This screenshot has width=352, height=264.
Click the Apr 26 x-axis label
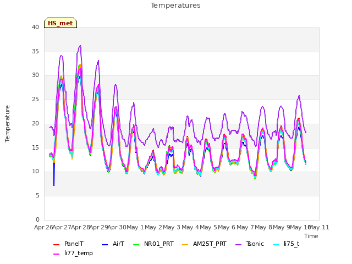point(43,227)
